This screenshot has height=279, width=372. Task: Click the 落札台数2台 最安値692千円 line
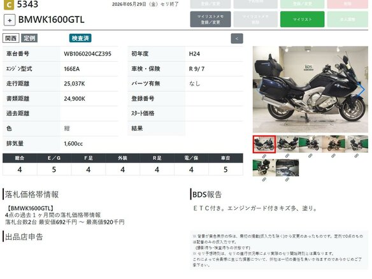coord(65,222)
